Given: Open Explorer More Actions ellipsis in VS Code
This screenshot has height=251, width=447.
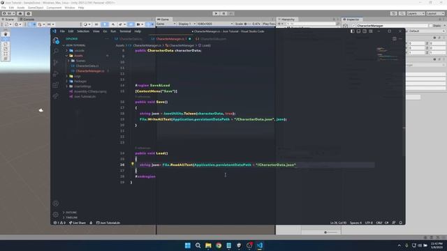Looking at the screenshot, I should 107,39.
